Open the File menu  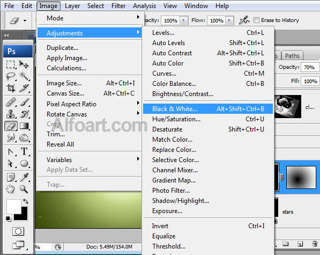point(9,6)
